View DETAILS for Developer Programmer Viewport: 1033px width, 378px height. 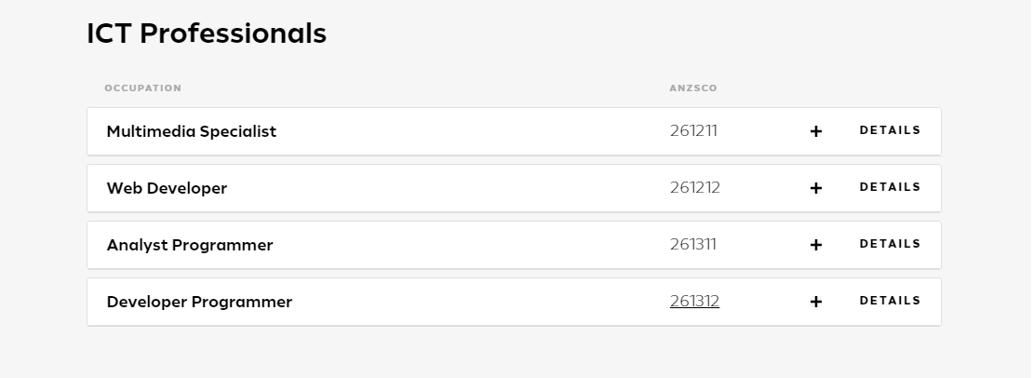890,301
